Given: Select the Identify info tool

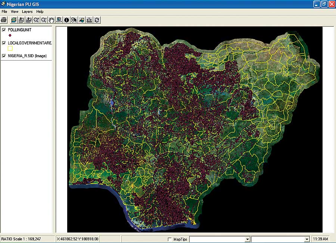Looking at the screenshot, I should pyautogui.click(x=66, y=20).
